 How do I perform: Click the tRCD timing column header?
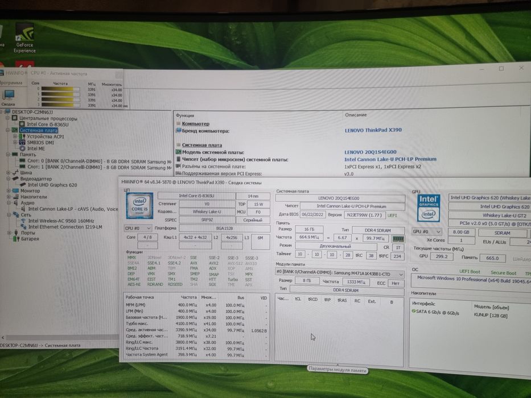point(312,300)
